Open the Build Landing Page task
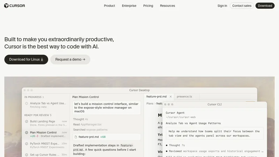 46,123
